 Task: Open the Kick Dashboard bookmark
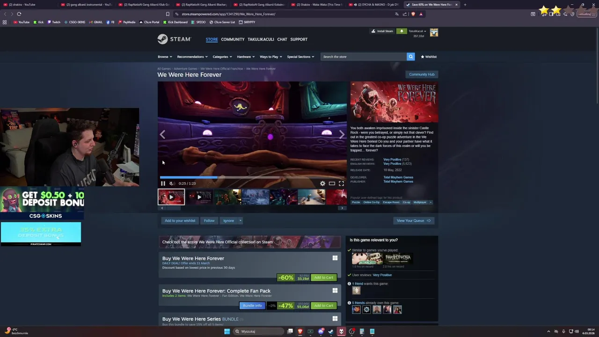175,22
